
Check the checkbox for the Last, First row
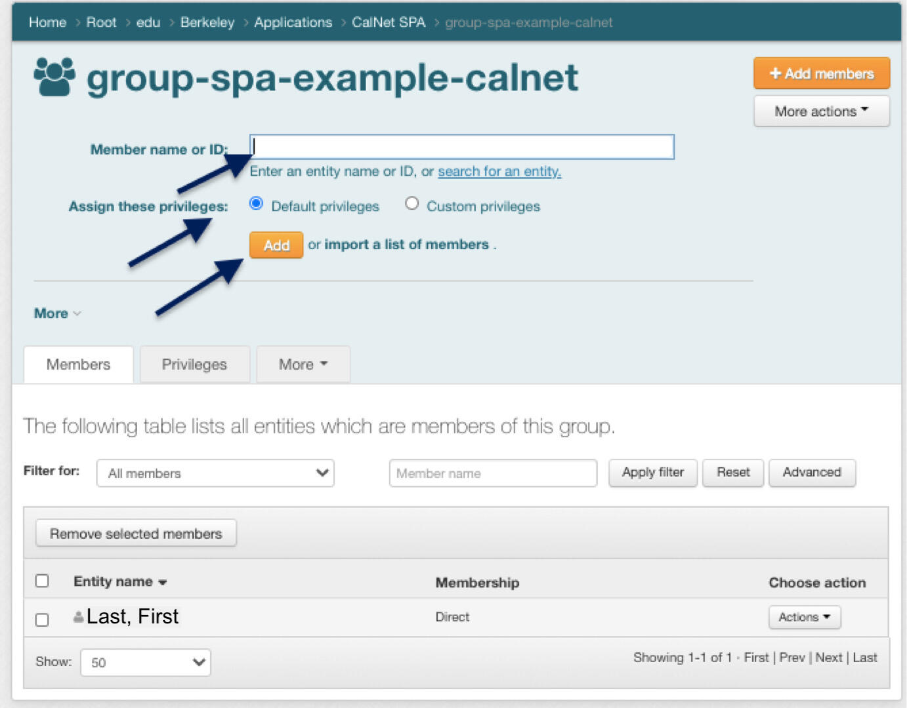click(x=43, y=619)
